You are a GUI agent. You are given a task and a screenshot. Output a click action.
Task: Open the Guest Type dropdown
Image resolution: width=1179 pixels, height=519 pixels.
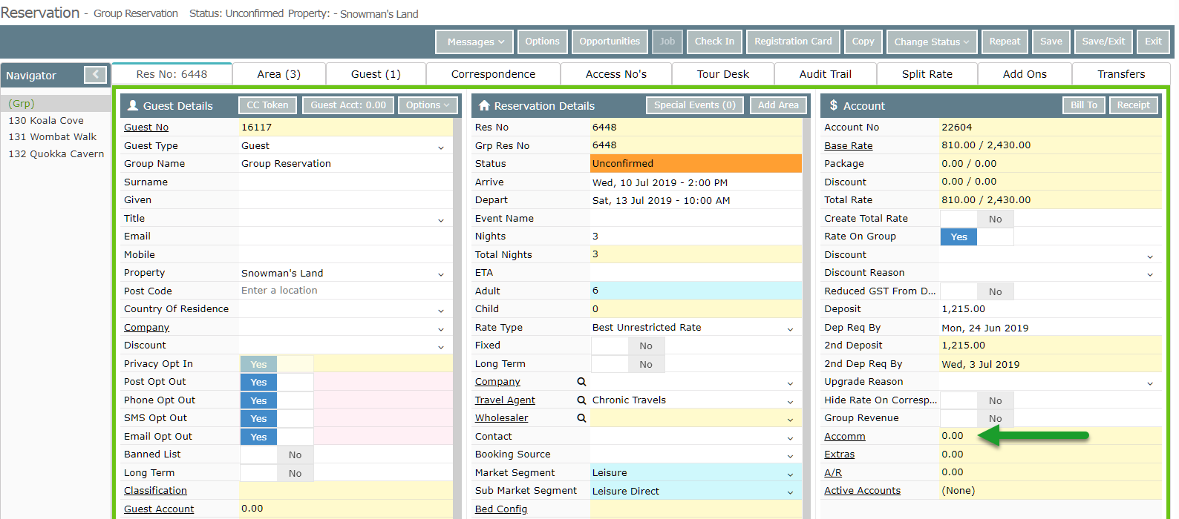click(440, 147)
